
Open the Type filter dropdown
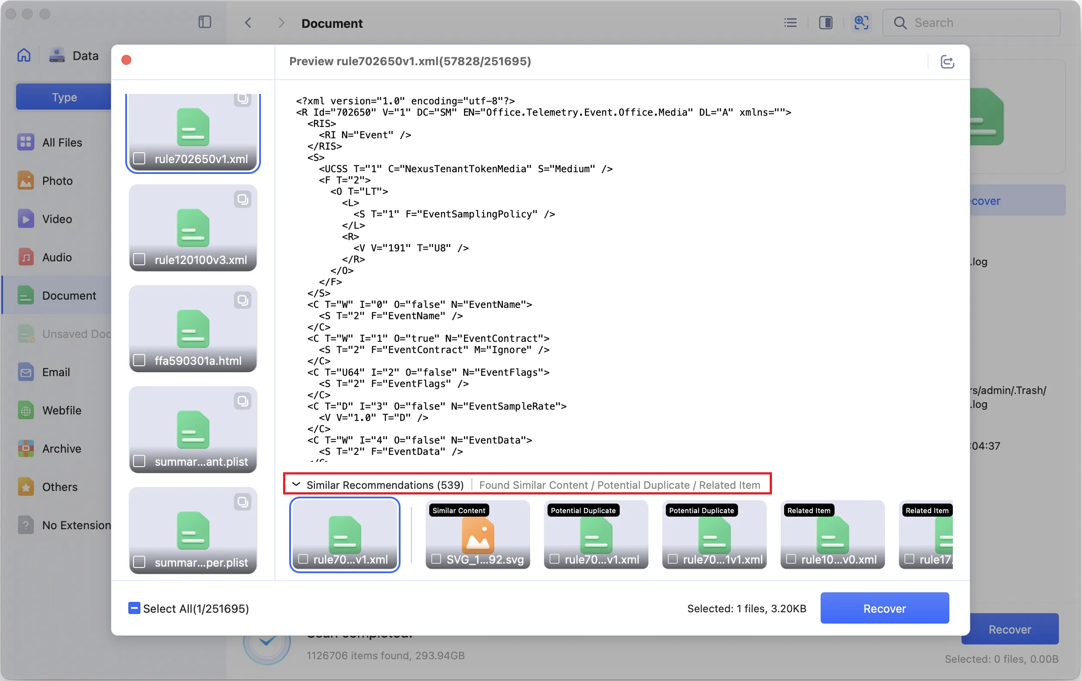(x=64, y=97)
